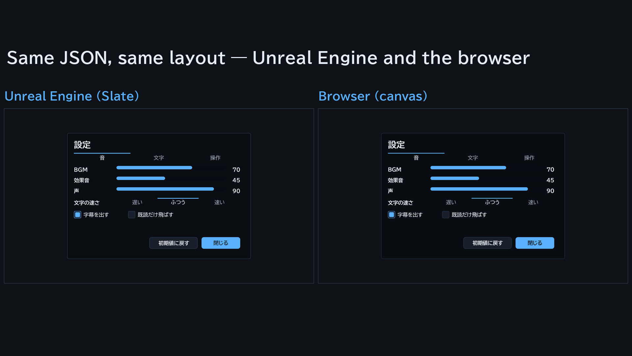The image size is (632, 356).
Task: Click the Browser (canvas) heading
Action: coord(373,96)
